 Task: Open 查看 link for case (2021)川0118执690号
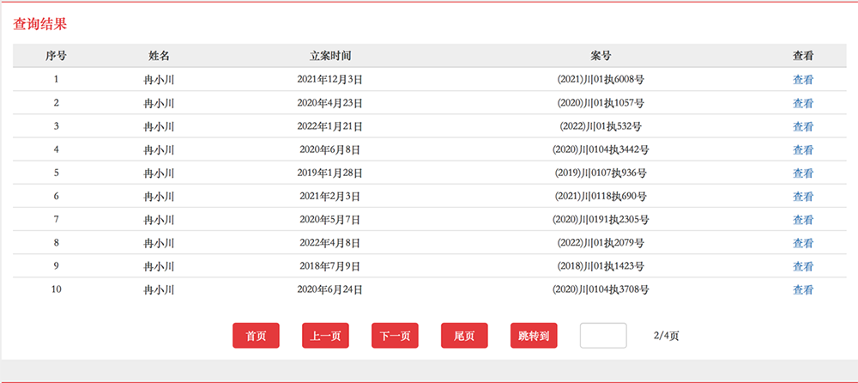(x=803, y=196)
